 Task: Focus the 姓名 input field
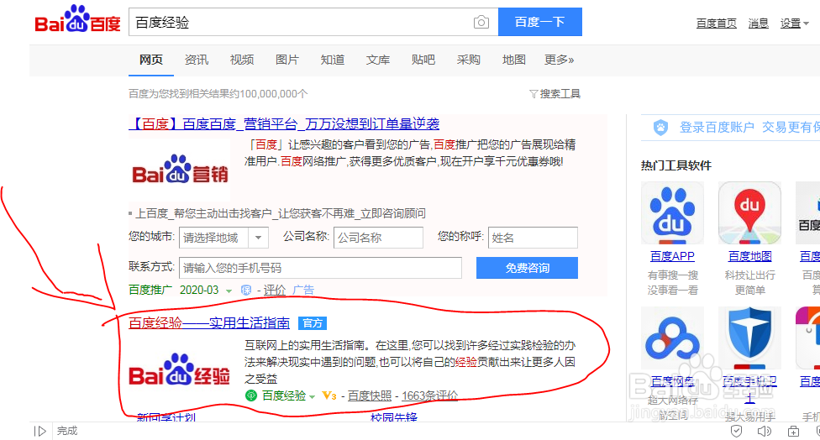(533, 238)
